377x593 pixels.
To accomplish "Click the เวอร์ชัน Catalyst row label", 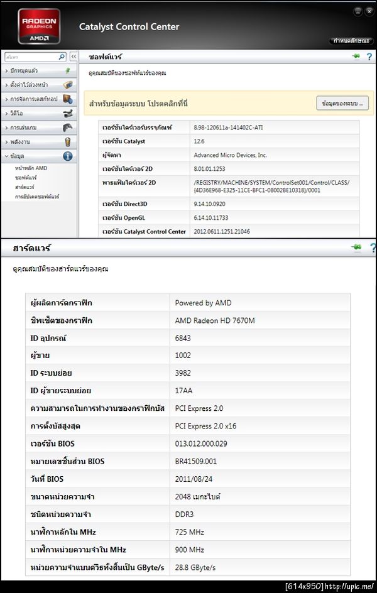I will (x=124, y=141).
